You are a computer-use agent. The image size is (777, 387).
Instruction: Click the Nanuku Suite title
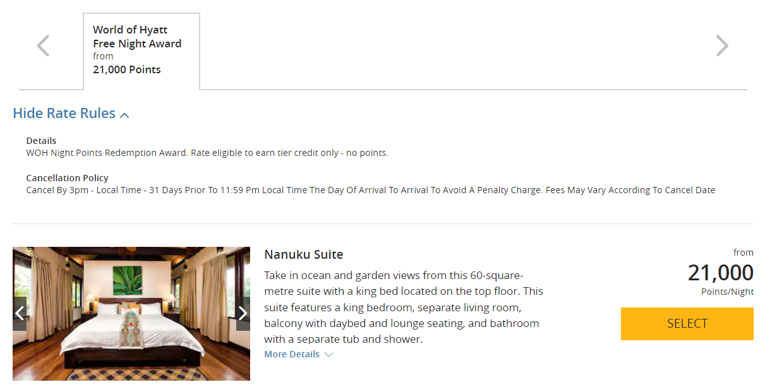pyautogui.click(x=303, y=254)
